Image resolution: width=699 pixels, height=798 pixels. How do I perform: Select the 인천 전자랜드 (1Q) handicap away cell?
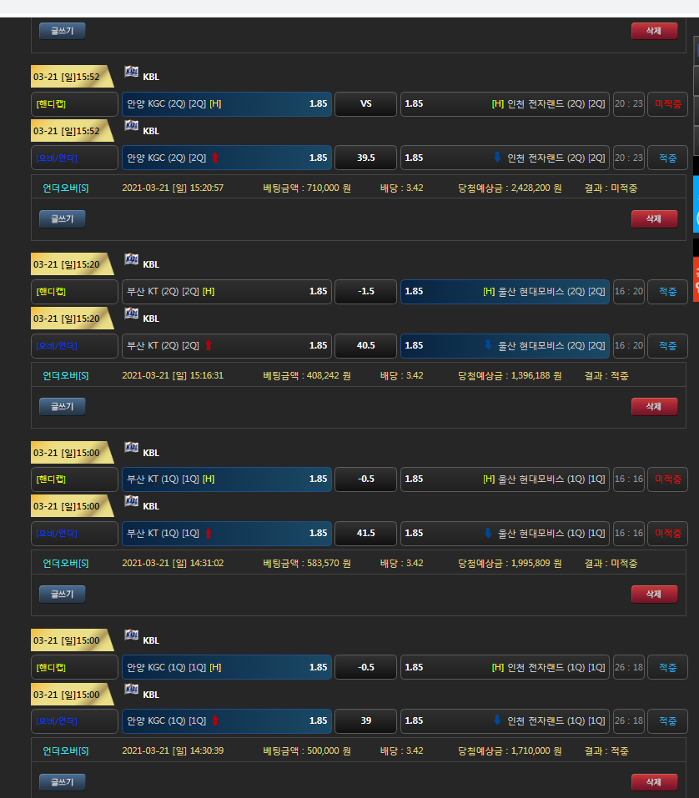(505, 667)
